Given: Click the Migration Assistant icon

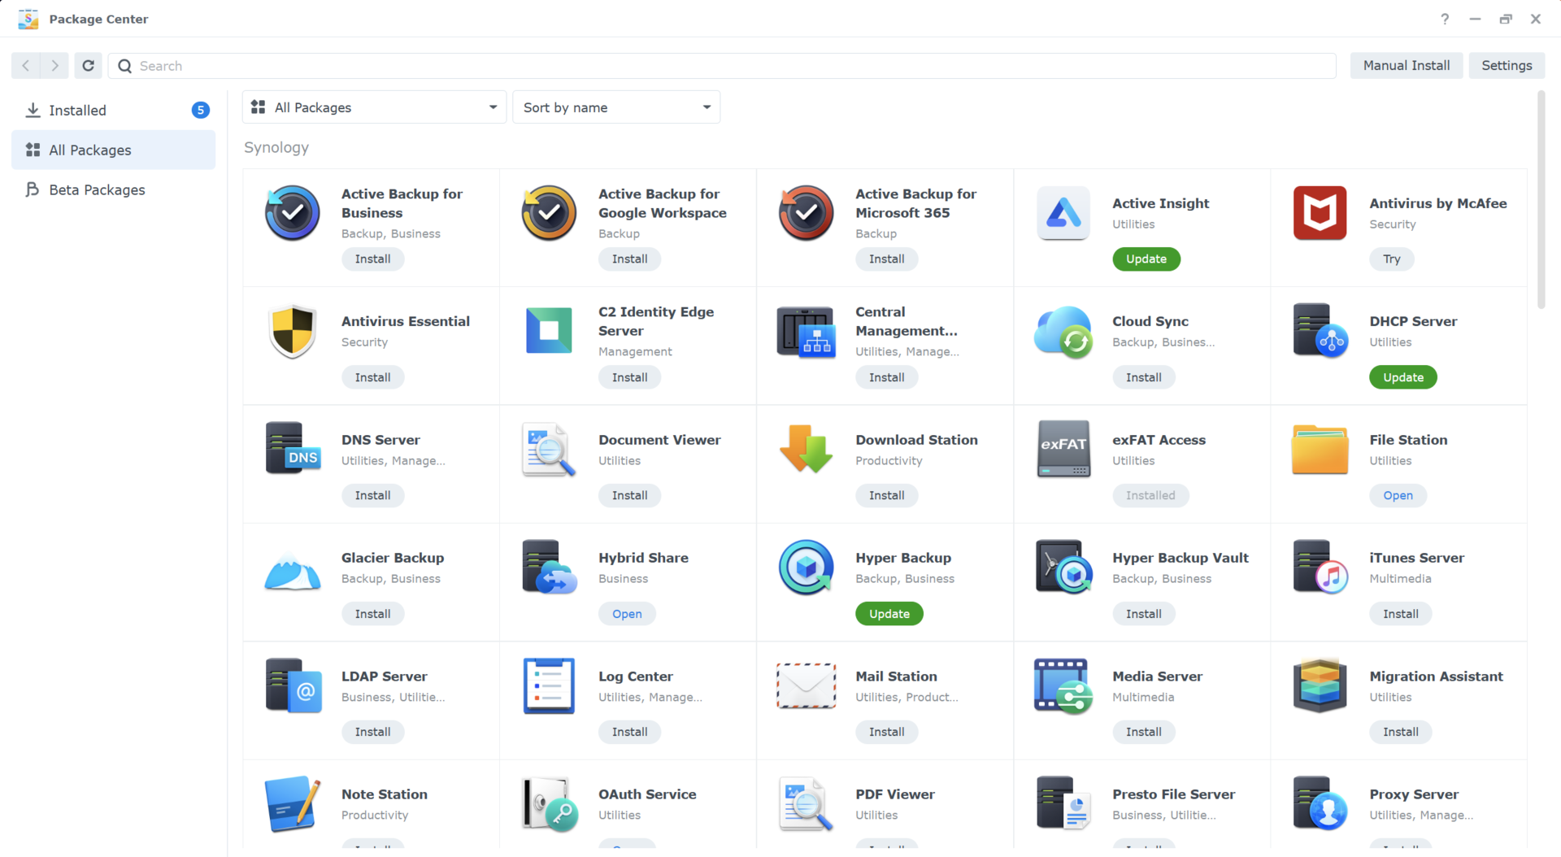Looking at the screenshot, I should [1320, 685].
